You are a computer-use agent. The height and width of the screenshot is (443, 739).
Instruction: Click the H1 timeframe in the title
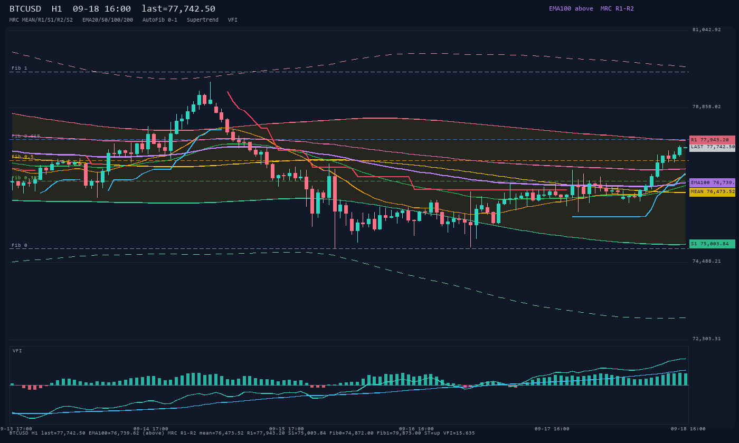[56, 9]
